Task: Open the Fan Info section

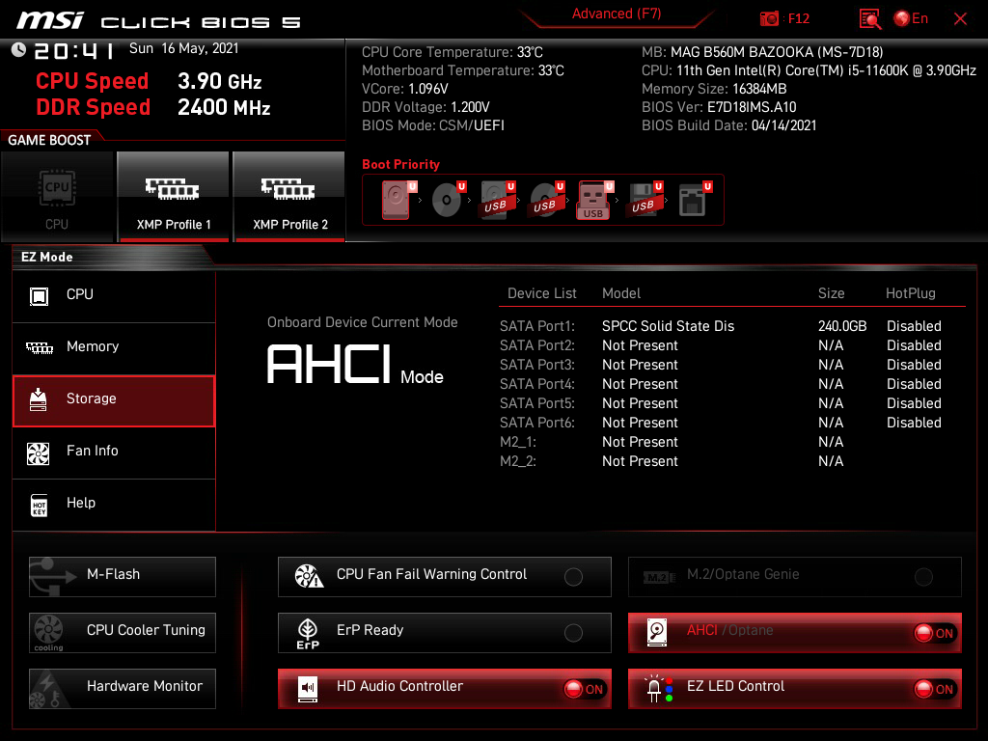Action: (x=114, y=452)
